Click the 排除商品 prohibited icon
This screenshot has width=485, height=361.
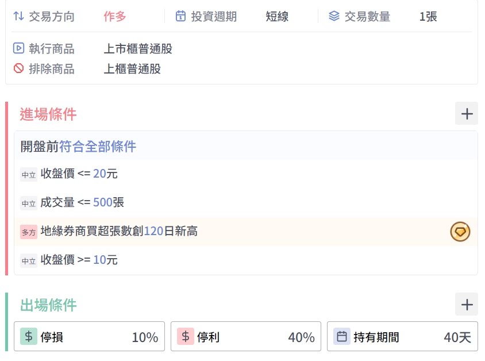(18, 69)
